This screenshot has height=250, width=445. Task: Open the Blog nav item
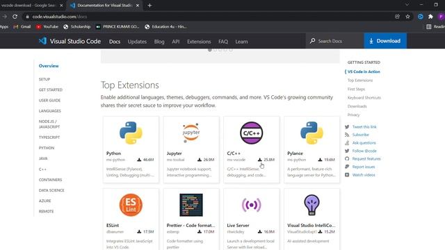[159, 42]
